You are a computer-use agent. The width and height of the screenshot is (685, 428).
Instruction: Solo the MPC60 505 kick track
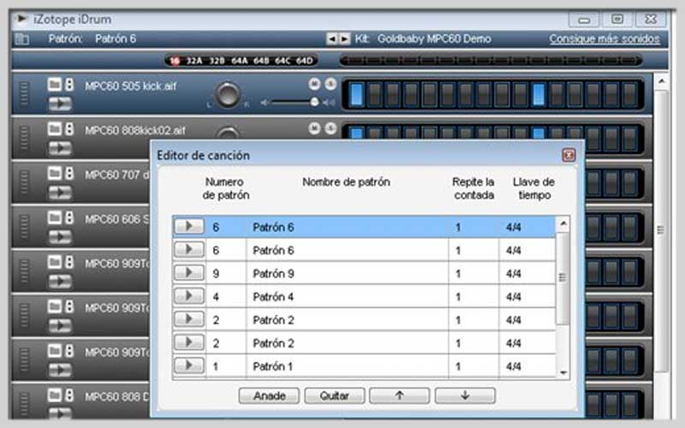tap(331, 83)
